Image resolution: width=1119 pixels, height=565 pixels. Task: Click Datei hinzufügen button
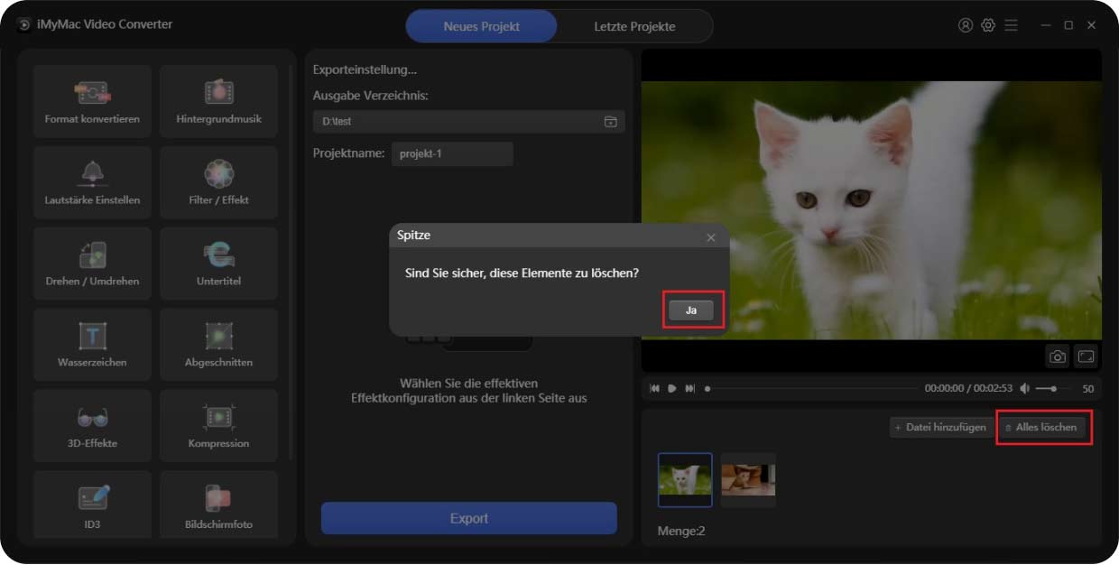point(940,428)
